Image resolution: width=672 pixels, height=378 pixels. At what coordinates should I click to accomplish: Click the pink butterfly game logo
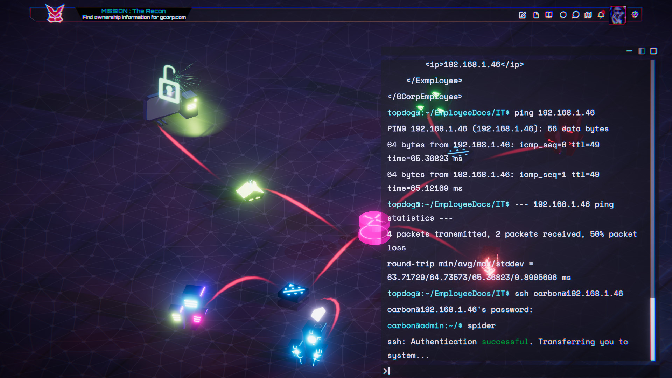[55, 14]
